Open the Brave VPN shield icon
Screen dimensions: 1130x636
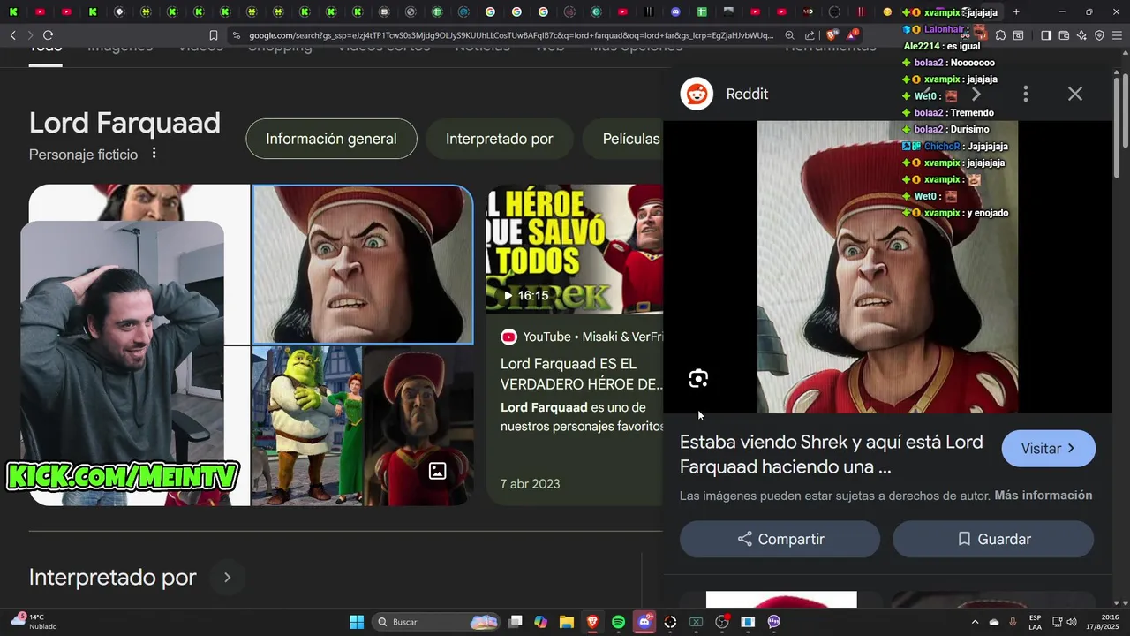(x=1100, y=35)
